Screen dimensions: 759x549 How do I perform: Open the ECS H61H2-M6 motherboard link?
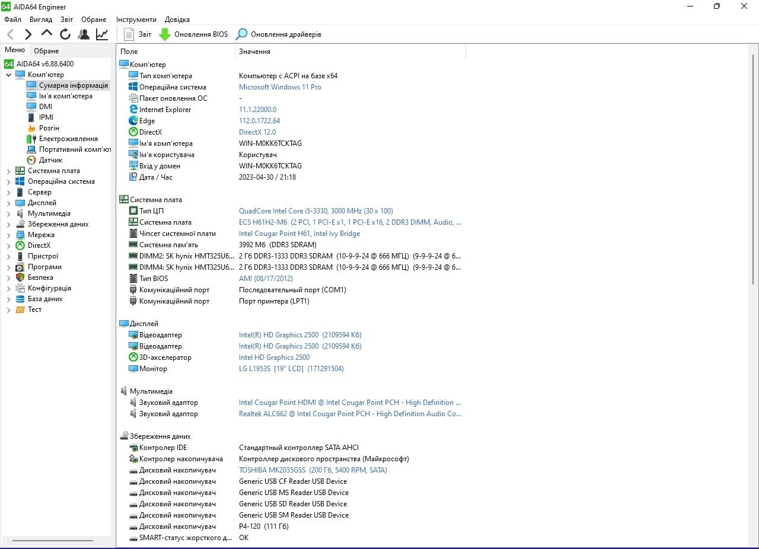point(350,222)
